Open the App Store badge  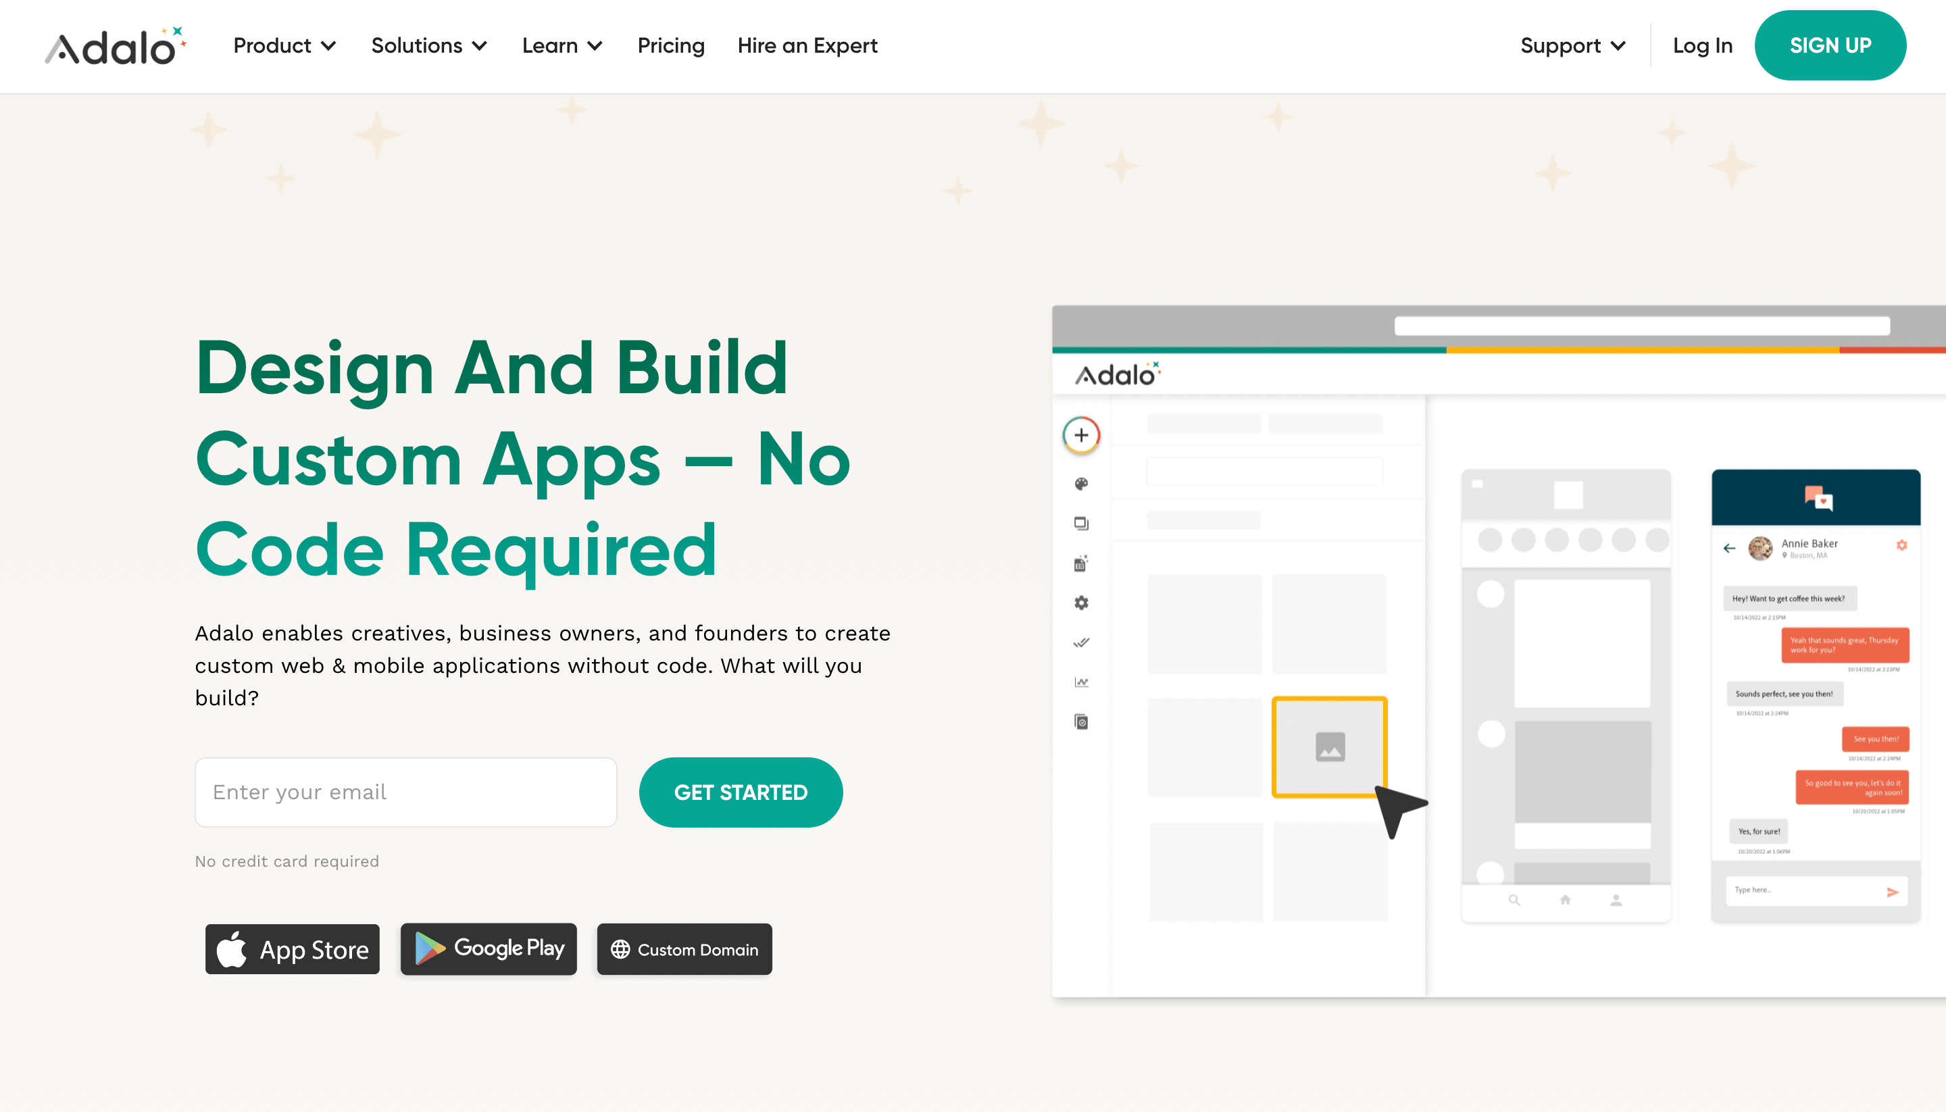click(293, 949)
